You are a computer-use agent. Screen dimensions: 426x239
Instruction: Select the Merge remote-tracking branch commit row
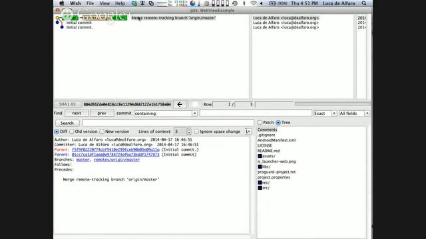[x=173, y=18]
